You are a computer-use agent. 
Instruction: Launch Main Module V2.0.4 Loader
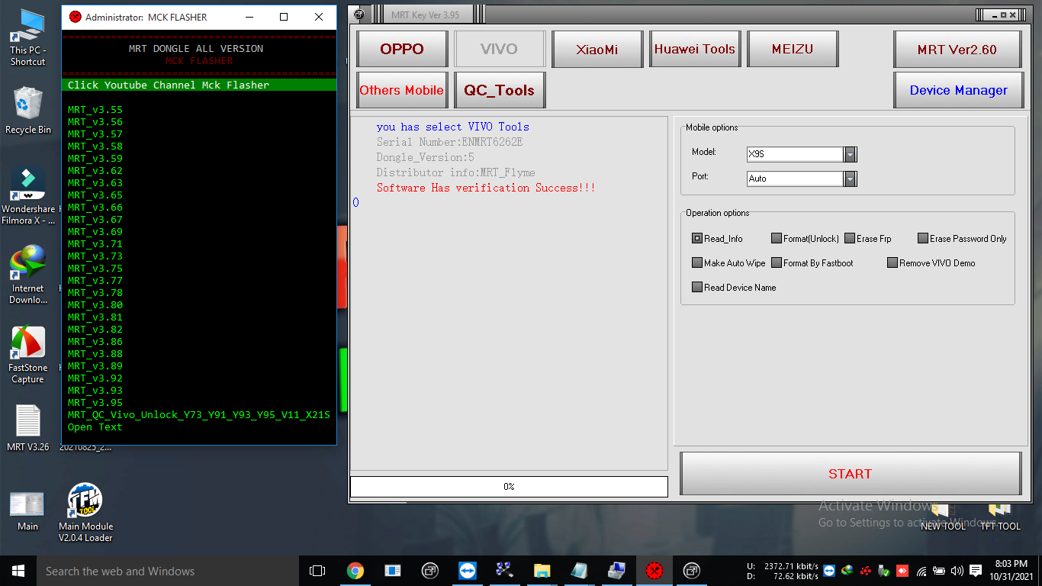pos(85,512)
